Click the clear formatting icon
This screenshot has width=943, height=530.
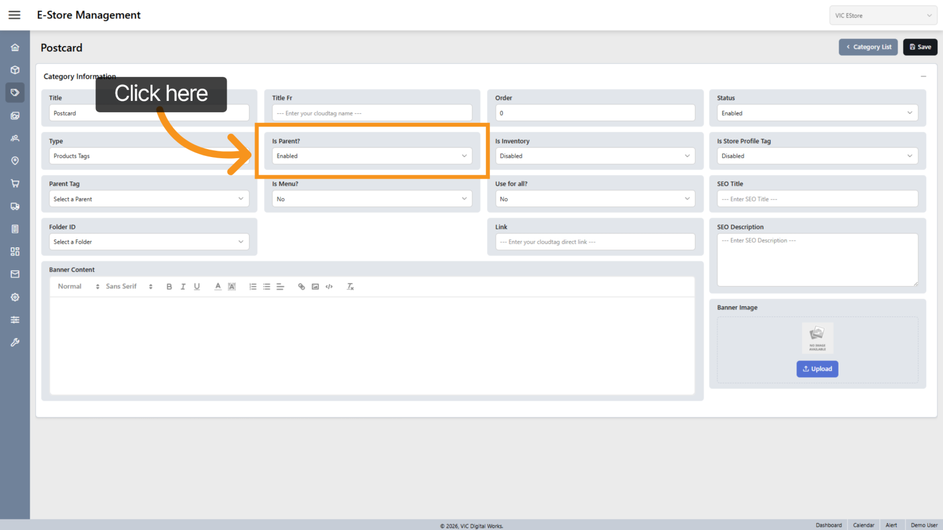tap(350, 287)
